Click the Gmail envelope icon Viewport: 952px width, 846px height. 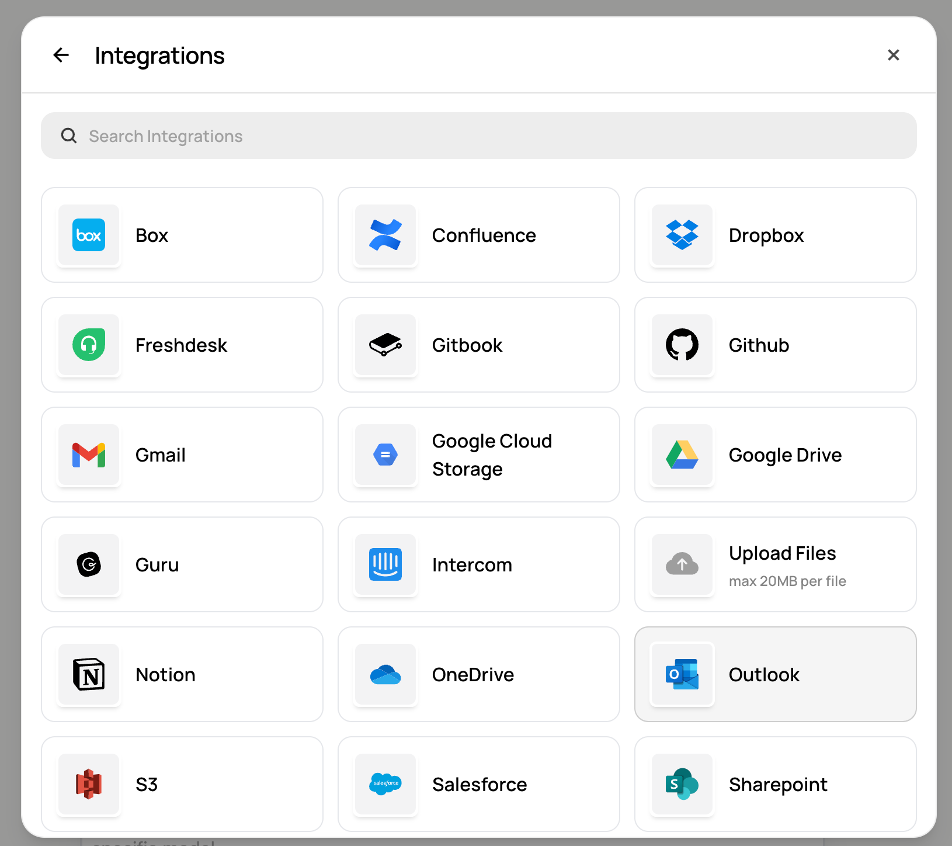click(89, 455)
